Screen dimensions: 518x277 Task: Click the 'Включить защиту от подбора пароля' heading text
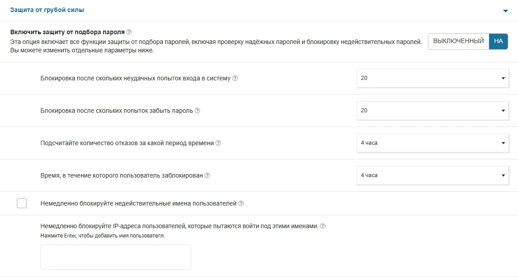tap(67, 32)
